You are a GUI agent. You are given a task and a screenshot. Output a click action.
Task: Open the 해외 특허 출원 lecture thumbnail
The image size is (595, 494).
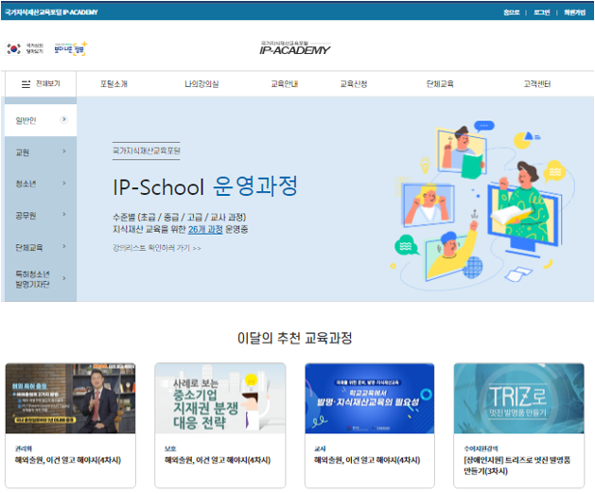(70, 397)
